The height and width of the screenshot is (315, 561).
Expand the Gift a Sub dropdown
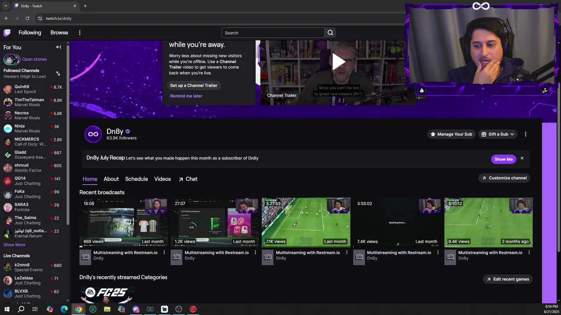point(498,134)
